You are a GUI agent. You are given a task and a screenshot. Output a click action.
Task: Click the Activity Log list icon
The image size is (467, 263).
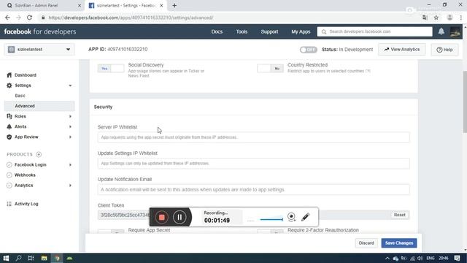(9, 204)
